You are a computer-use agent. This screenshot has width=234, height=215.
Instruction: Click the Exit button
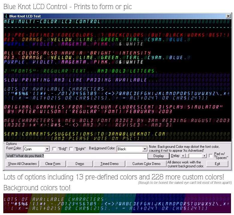[x=217, y=164]
